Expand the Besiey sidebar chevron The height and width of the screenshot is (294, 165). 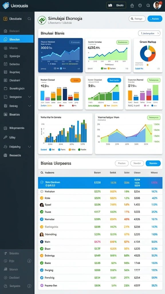point(30,106)
